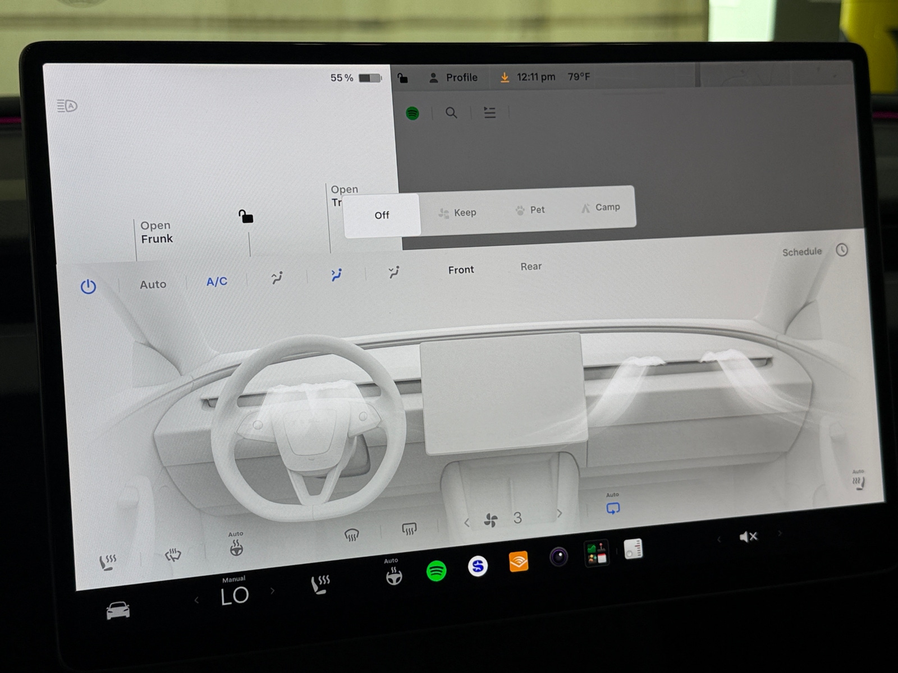Image resolution: width=898 pixels, height=673 pixels.
Task: Open the owner's manual icon in dock
Action: (633, 549)
